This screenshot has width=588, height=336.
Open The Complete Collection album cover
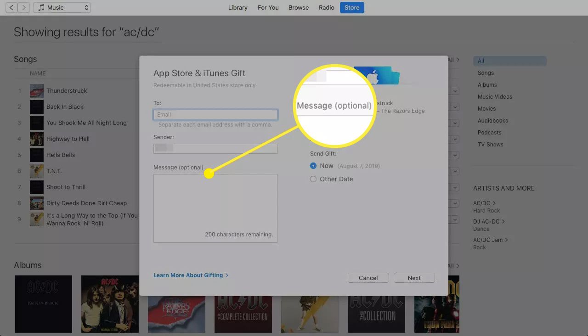click(243, 314)
